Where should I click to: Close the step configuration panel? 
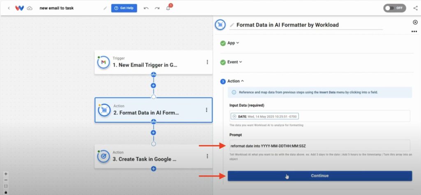[415, 22]
